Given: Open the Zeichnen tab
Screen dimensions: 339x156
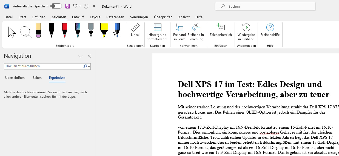Looking at the screenshot, I should pyautogui.click(x=59, y=17).
